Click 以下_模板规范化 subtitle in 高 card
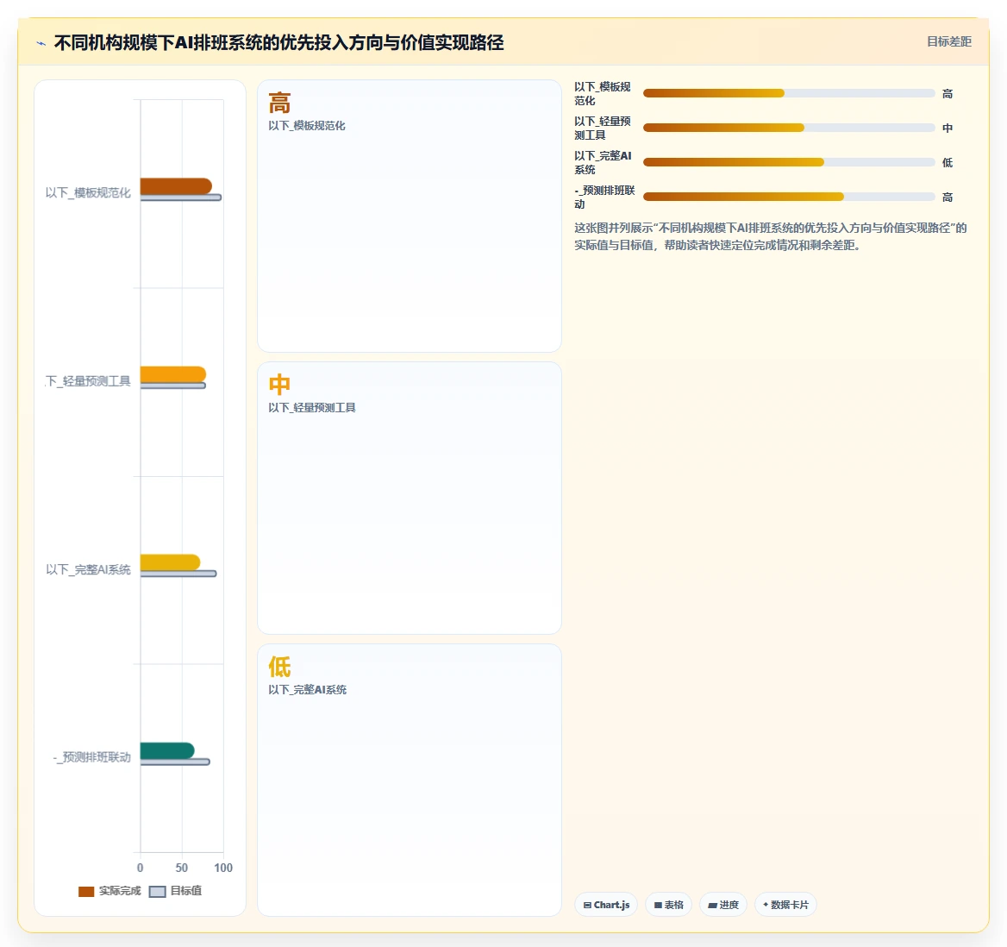 pos(306,126)
